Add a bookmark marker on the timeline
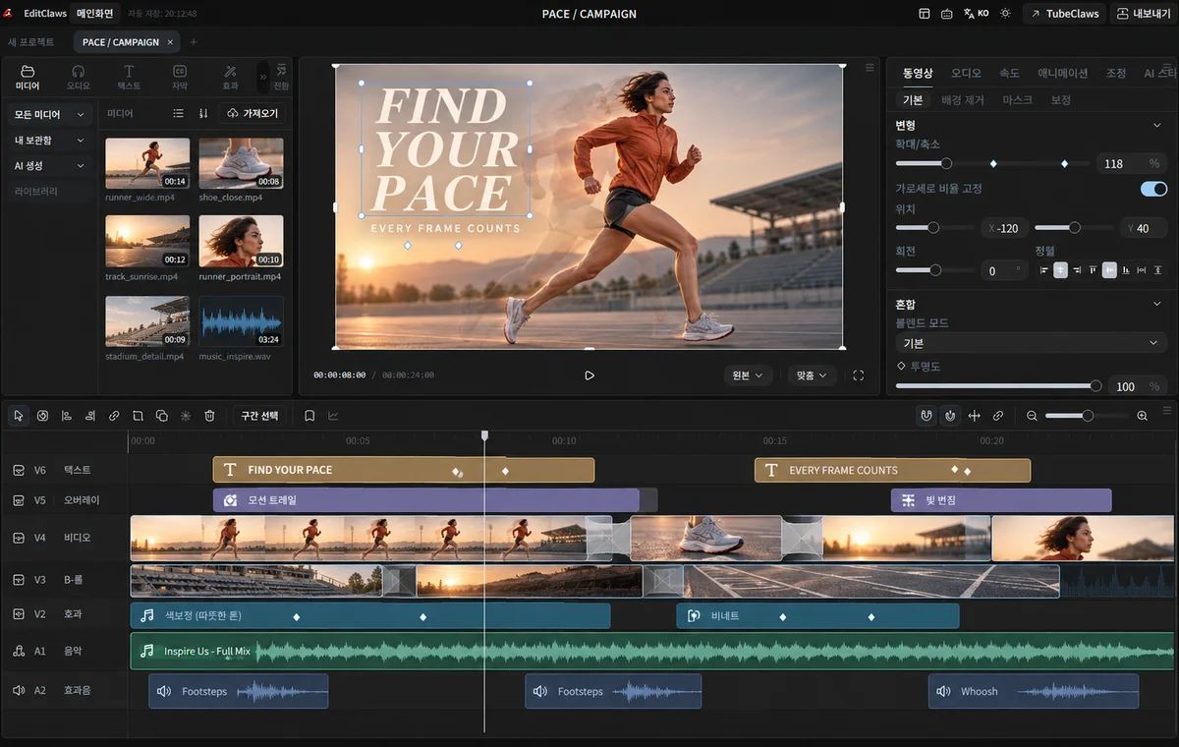1179x747 pixels. [309, 416]
